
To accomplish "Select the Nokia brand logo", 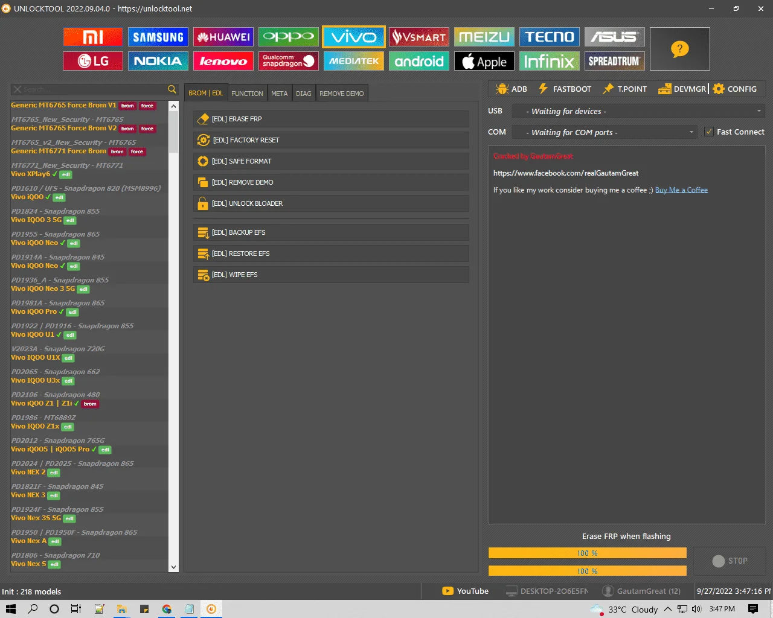I will pyautogui.click(x=158, y=61).
